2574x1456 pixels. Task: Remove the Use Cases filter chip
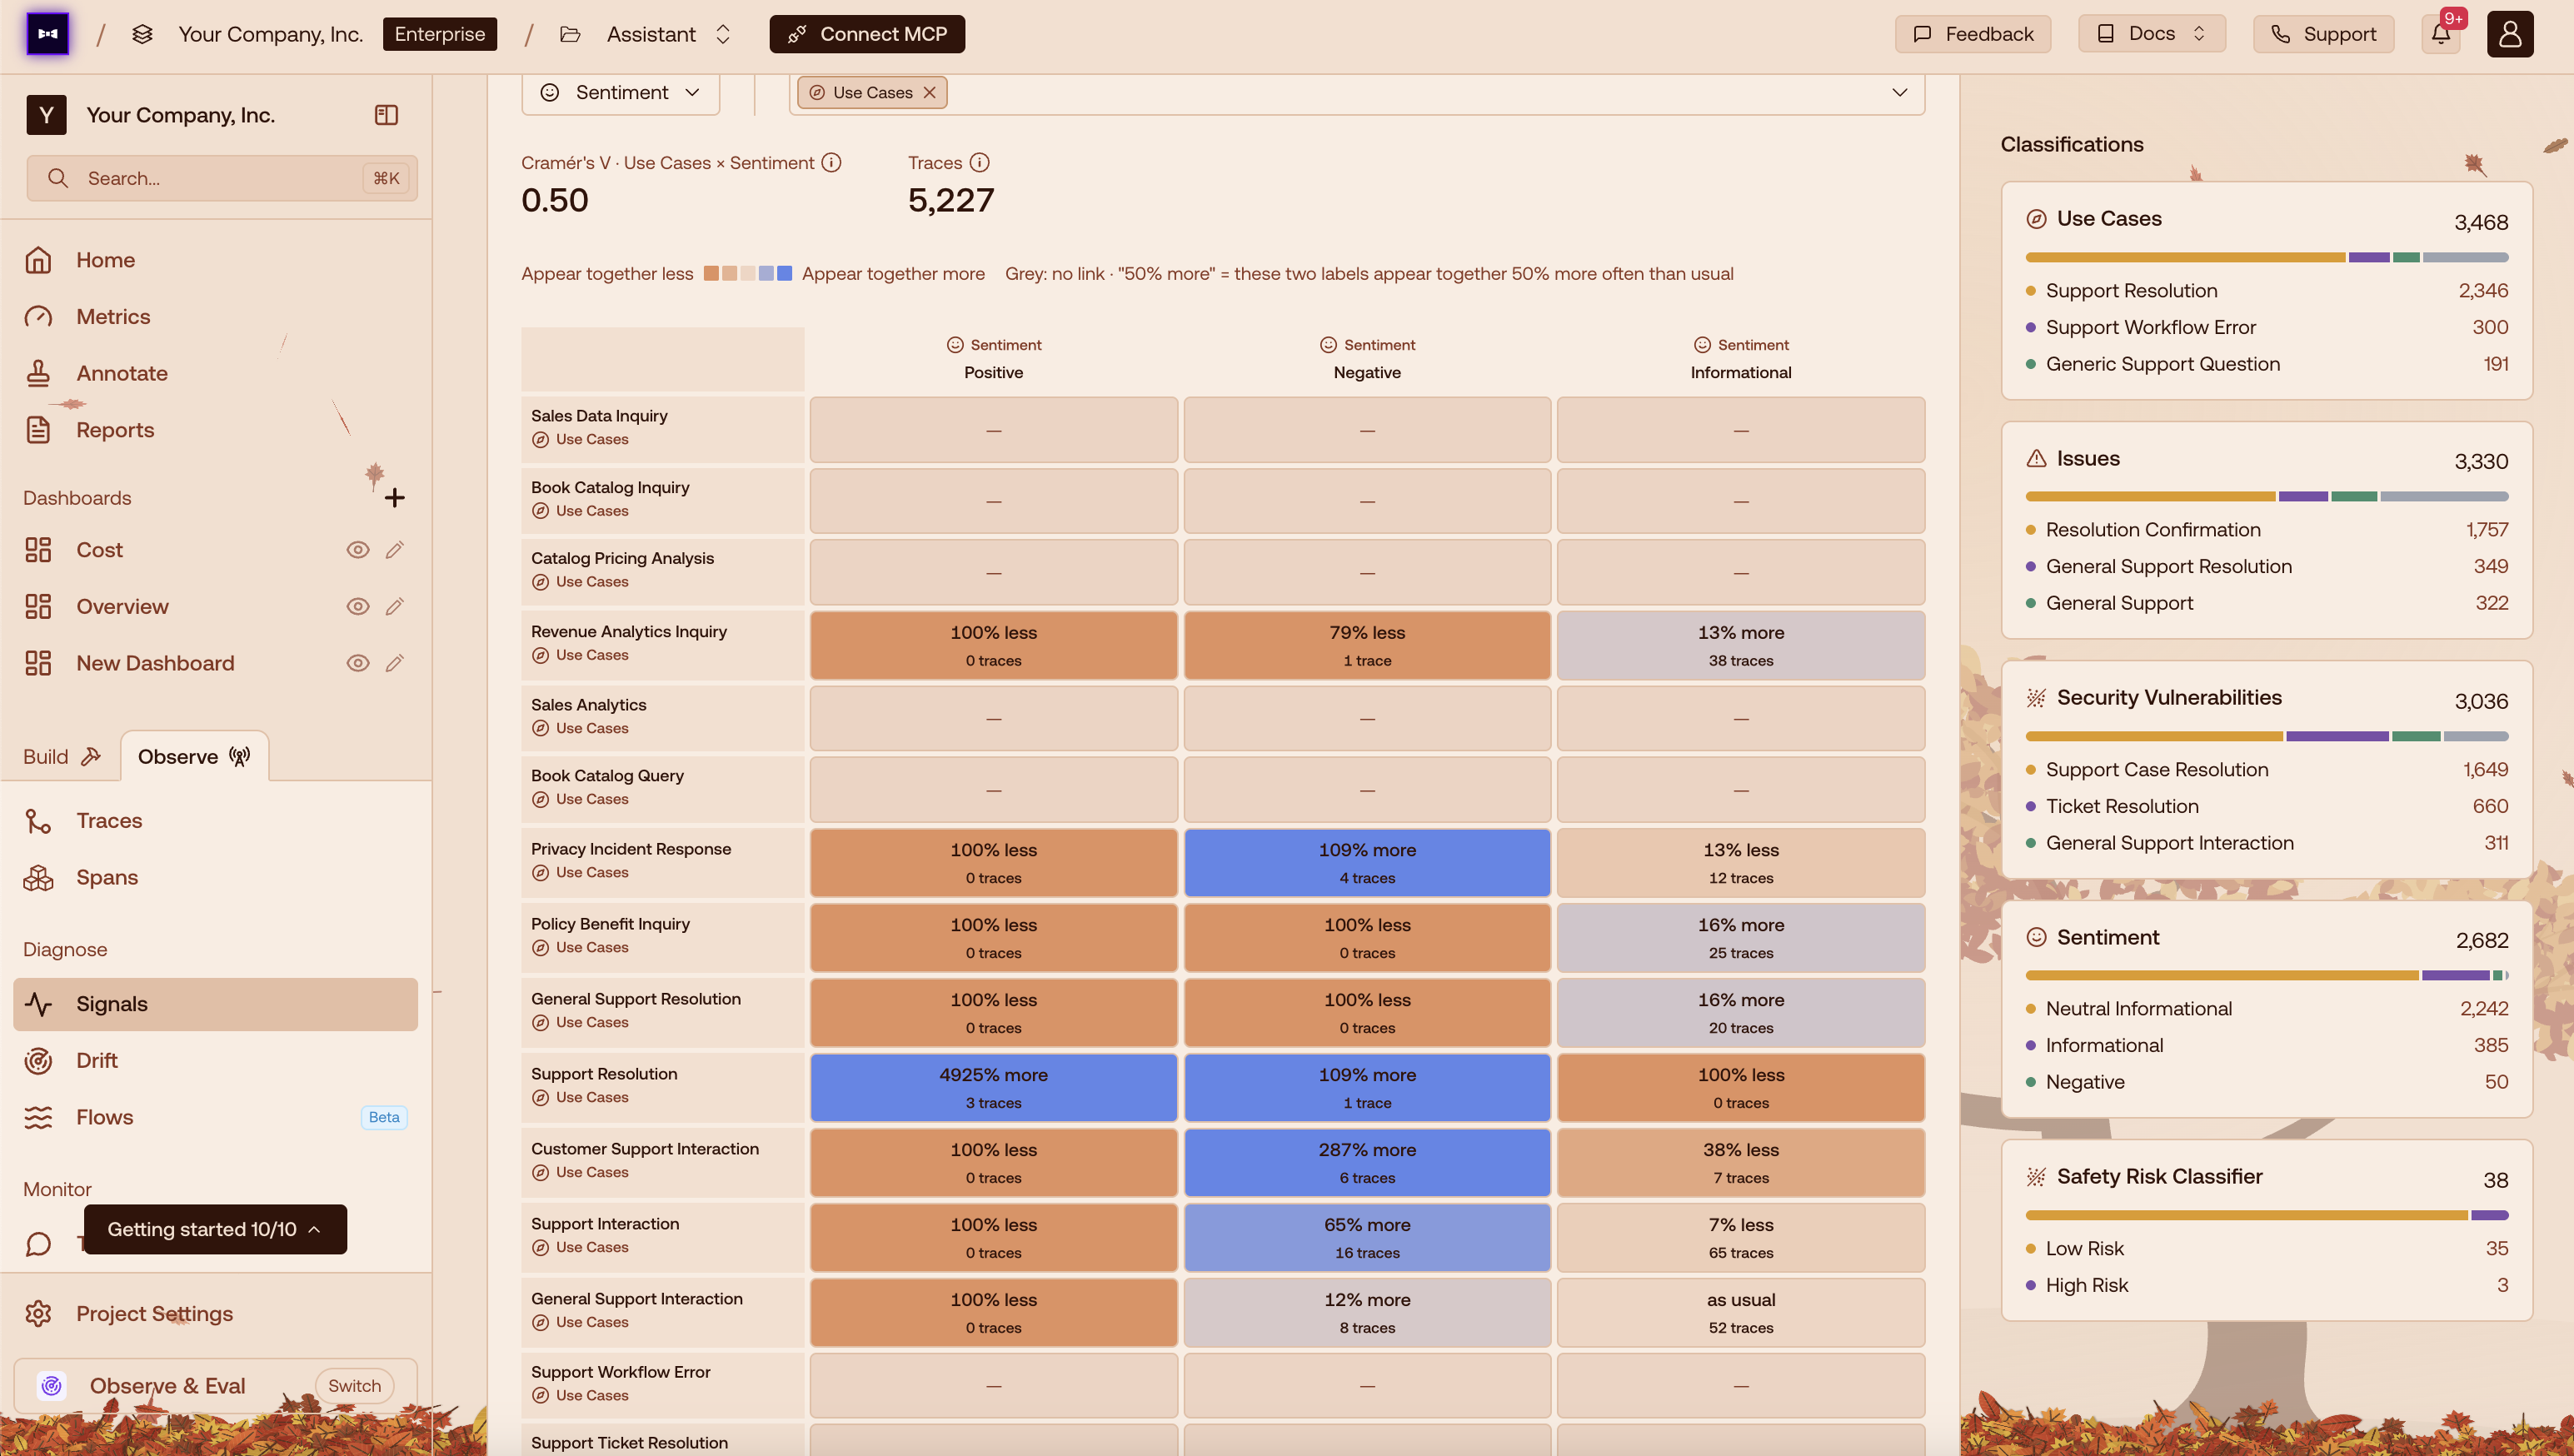(930, 92)
